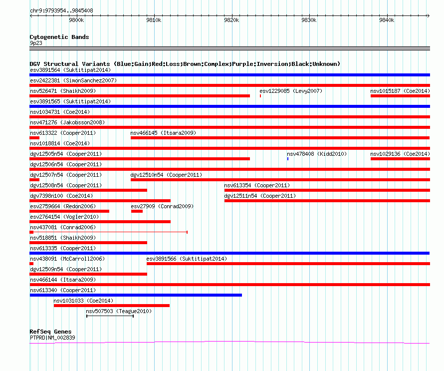Click the 9830k ruler marker
Screen dimensions: 444x371
pos(309,20)
